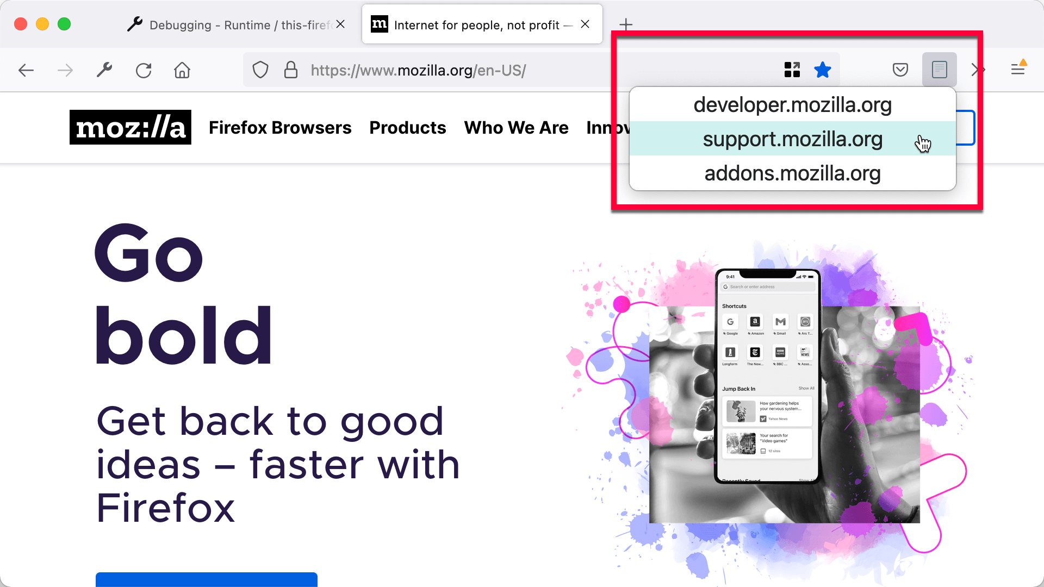Viewport: 1044px width, 587px height.
Task: Select developer.mozilla.org from dropdown
Action: (x=792, y=105)
